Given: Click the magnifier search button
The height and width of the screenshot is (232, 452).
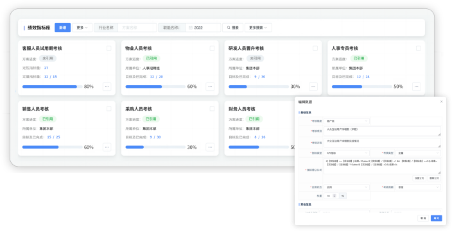Looking at the screenshot, I should click(232, 28).
